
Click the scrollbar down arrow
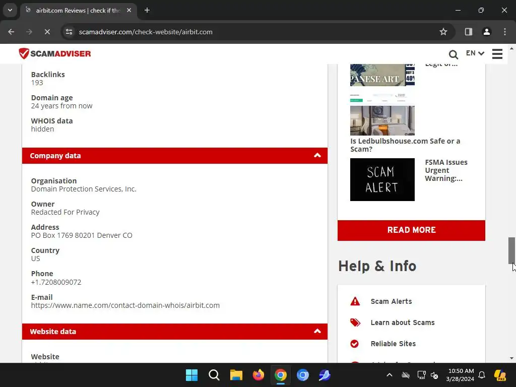point(511,358)
